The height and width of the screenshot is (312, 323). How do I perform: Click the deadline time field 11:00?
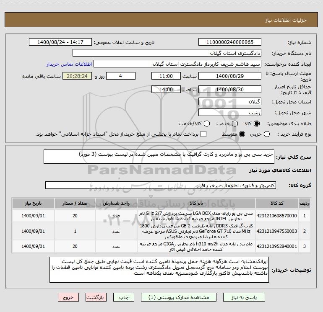click(x=166, y=76)
